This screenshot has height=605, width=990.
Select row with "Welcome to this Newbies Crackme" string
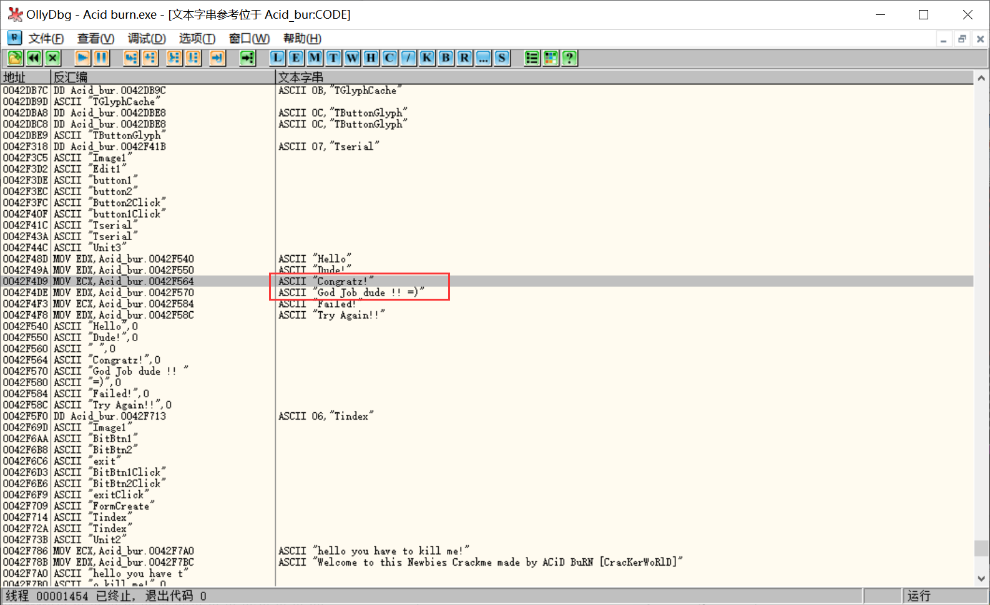(x=487, y=562)
